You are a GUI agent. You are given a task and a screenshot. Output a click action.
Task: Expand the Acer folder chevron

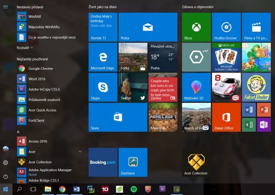click(80, 151)
